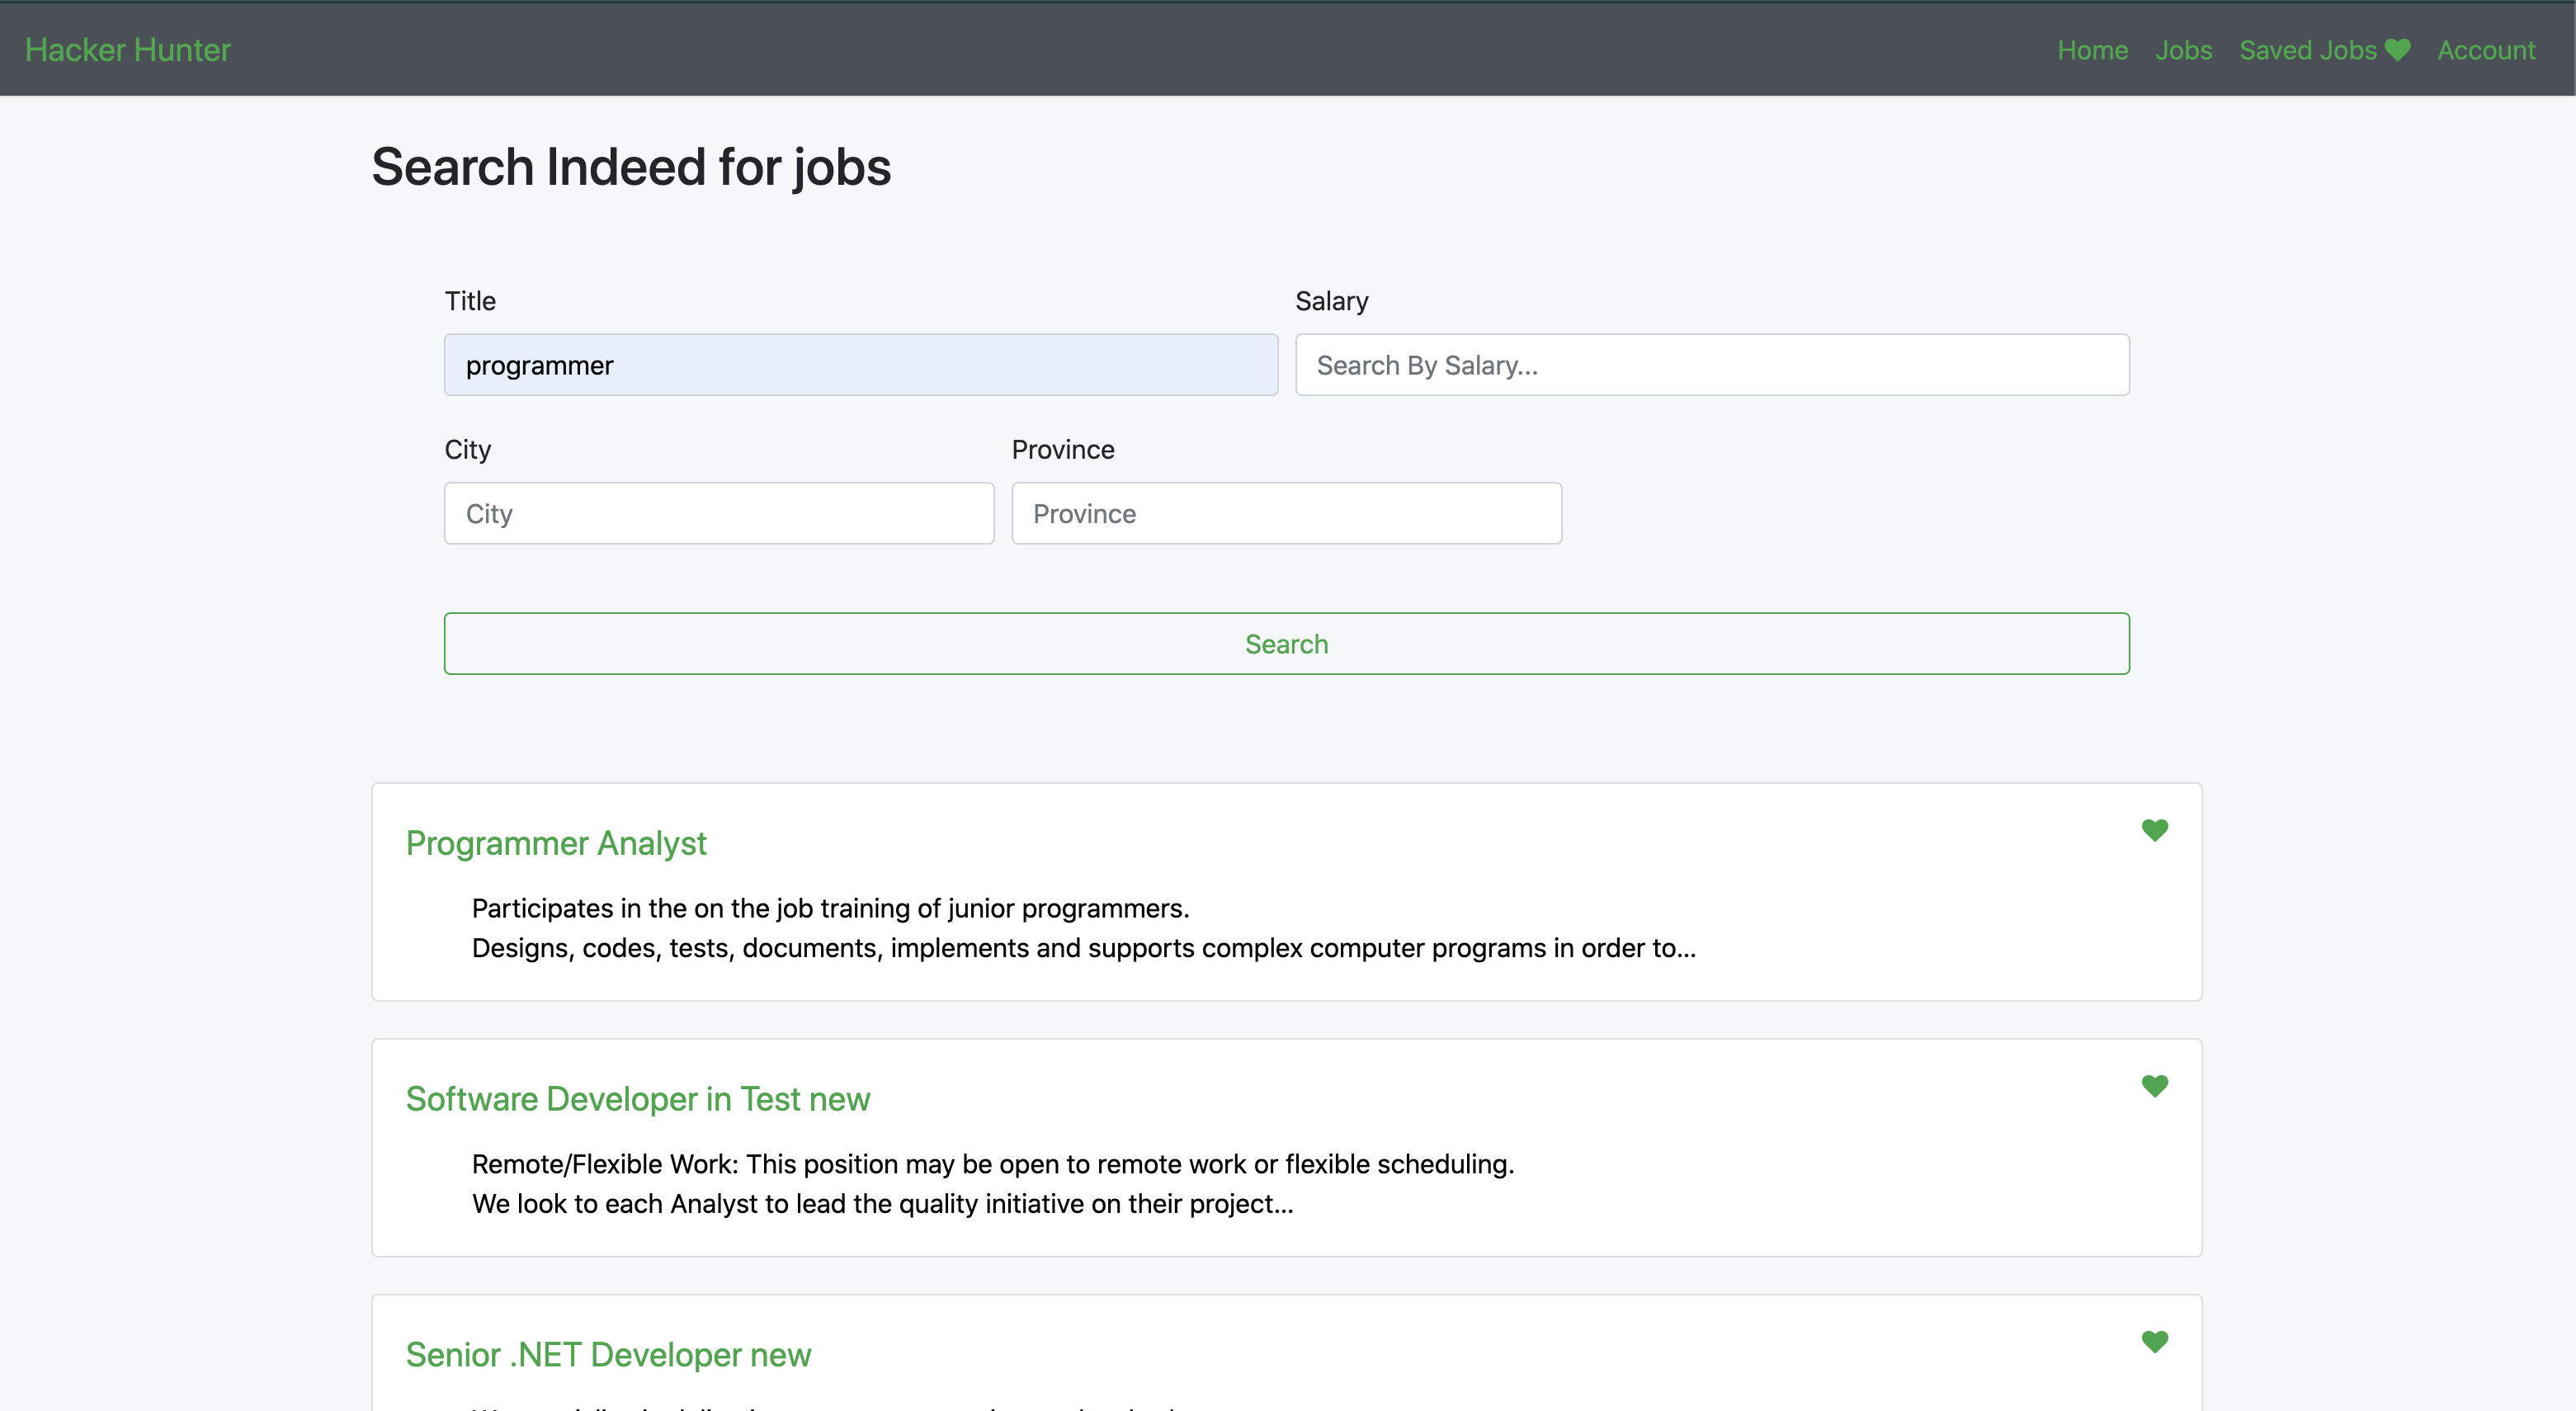Click the City input field
Image resolution: width=2576 pixels, height=1411 pixels.
(x=719, y=514)
